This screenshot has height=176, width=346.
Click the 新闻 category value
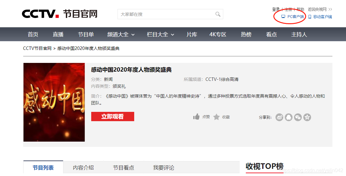coord(108,79)
